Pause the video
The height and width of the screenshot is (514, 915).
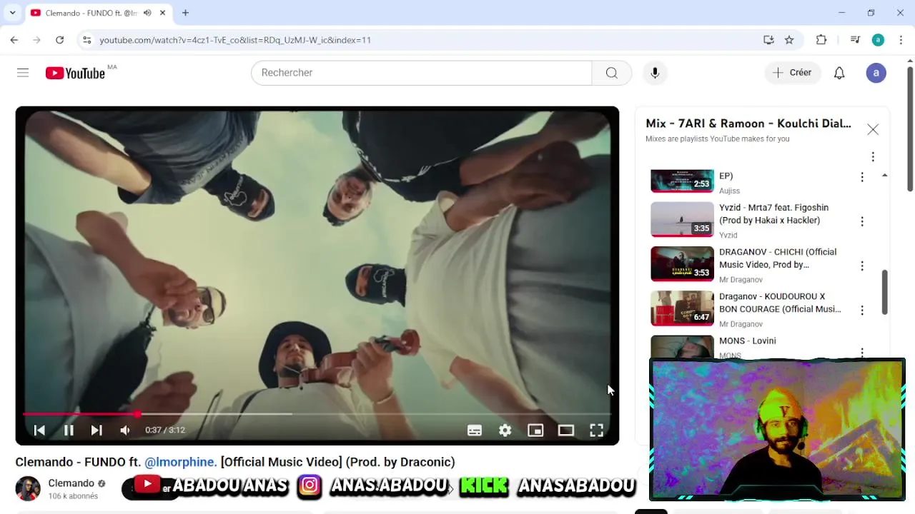pos(69,430)
